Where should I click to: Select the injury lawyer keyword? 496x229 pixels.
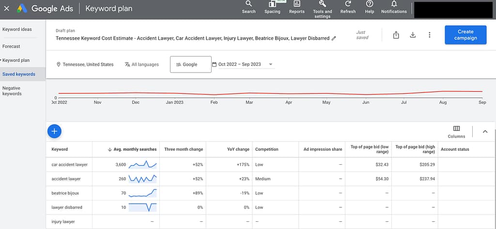63,222
